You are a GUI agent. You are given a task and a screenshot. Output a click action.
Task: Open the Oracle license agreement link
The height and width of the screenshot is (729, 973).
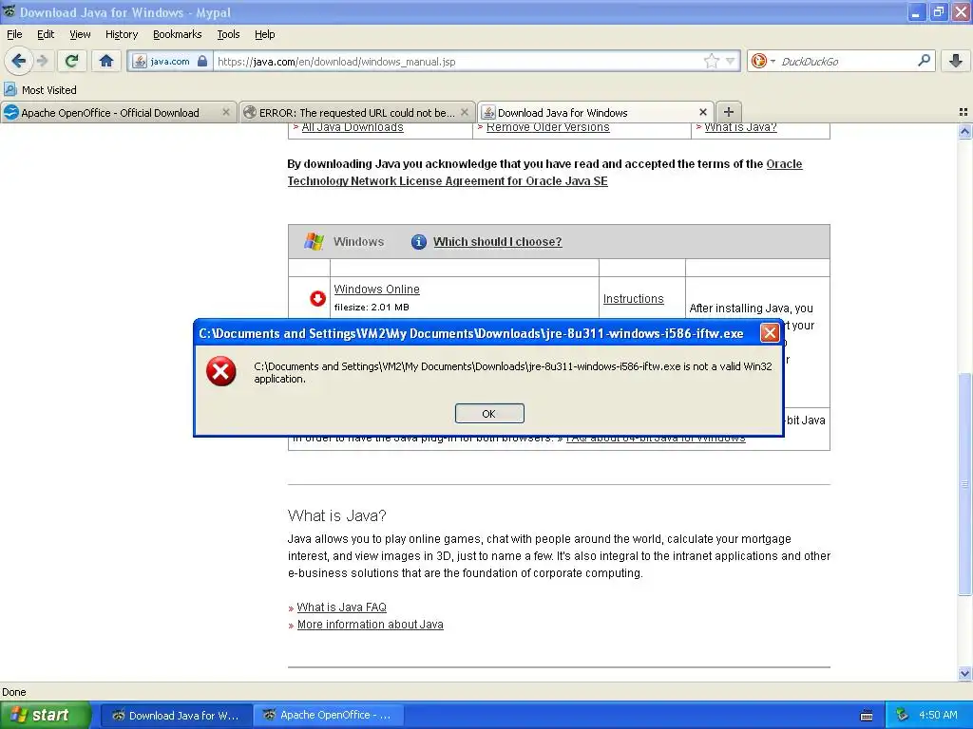point(544,173)
